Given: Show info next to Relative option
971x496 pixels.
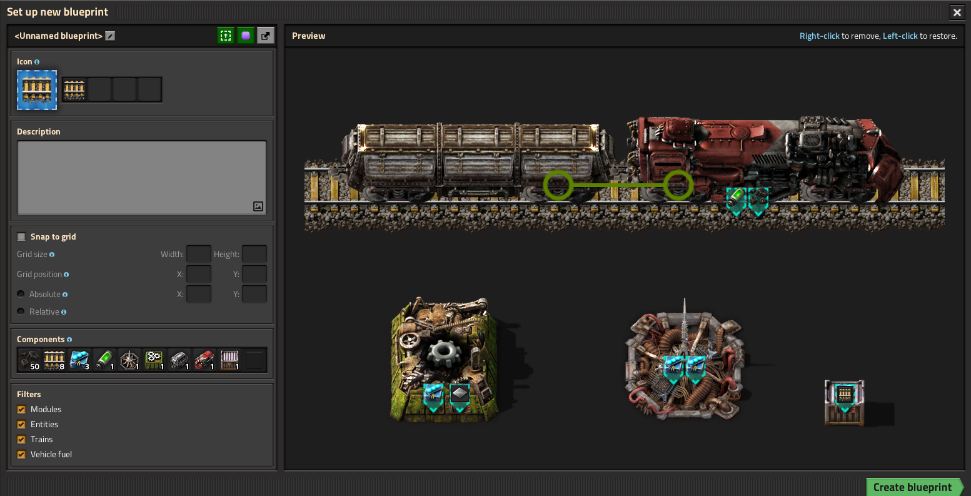Looking at the screenshot, I should (x=64, y=312).
